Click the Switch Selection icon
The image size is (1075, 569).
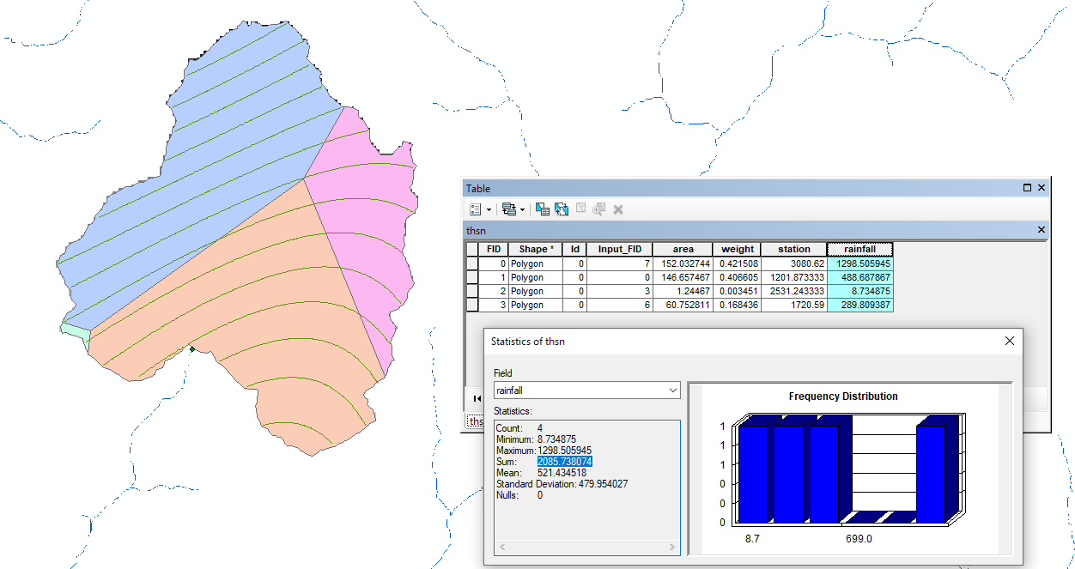(562, 209)
